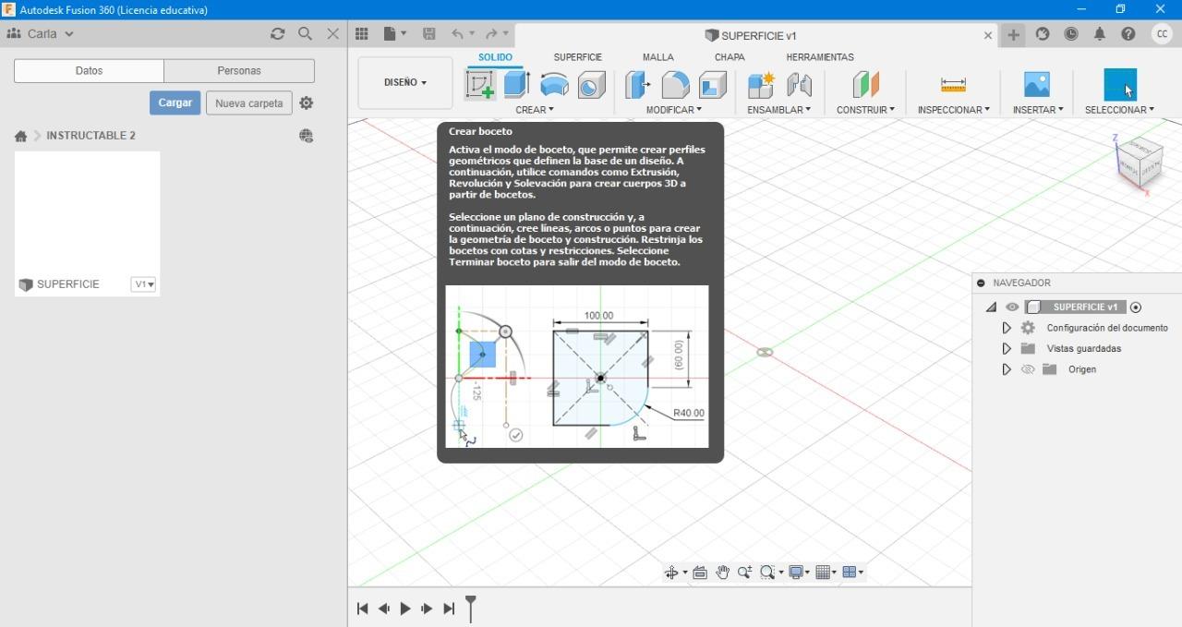The width and height of the screenshot is (1182, 627).
Task: Open data panel settings gear
Action: [307, 103]
